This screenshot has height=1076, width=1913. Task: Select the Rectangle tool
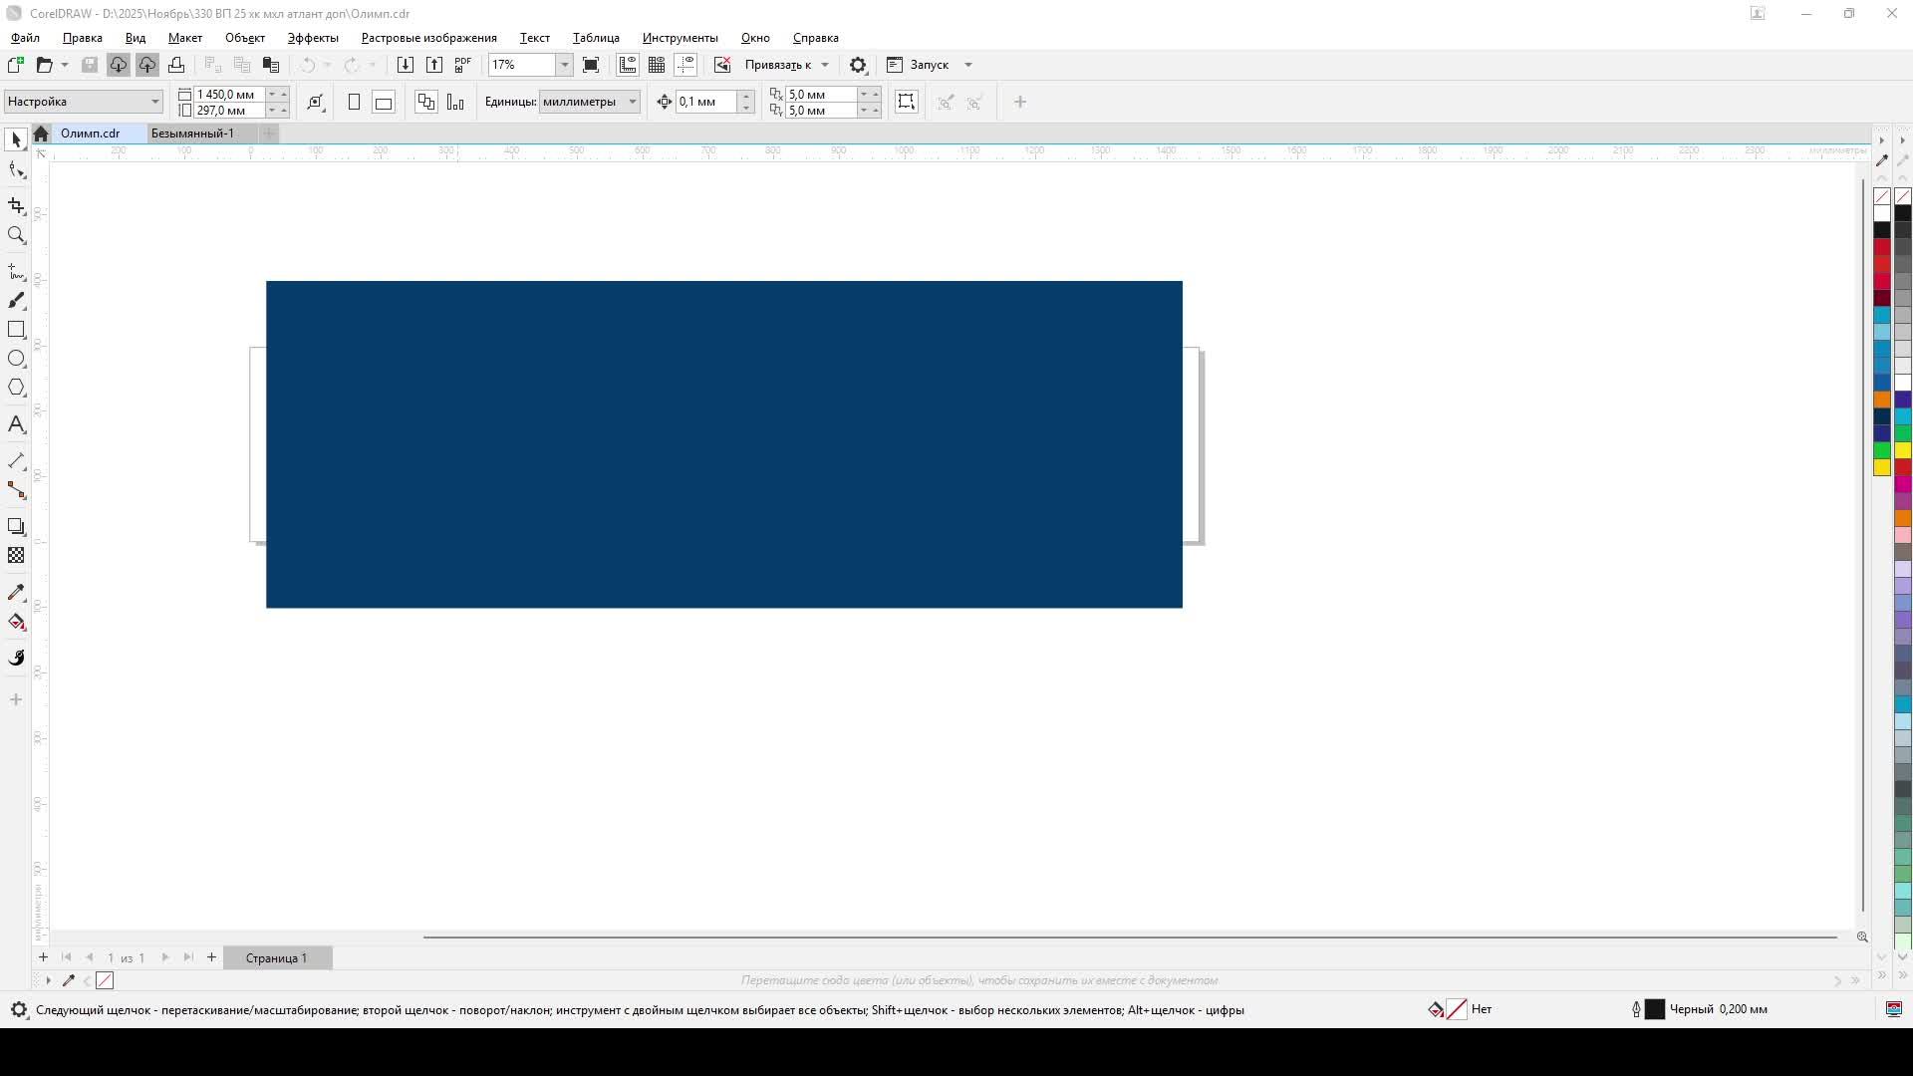click(x=16, y=330)
